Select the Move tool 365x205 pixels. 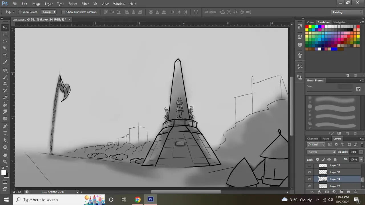click(x=5, y=27)
